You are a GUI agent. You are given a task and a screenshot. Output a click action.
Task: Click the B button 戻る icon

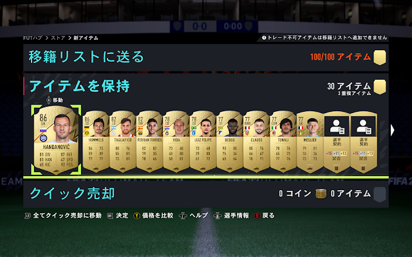click(257, 216)
